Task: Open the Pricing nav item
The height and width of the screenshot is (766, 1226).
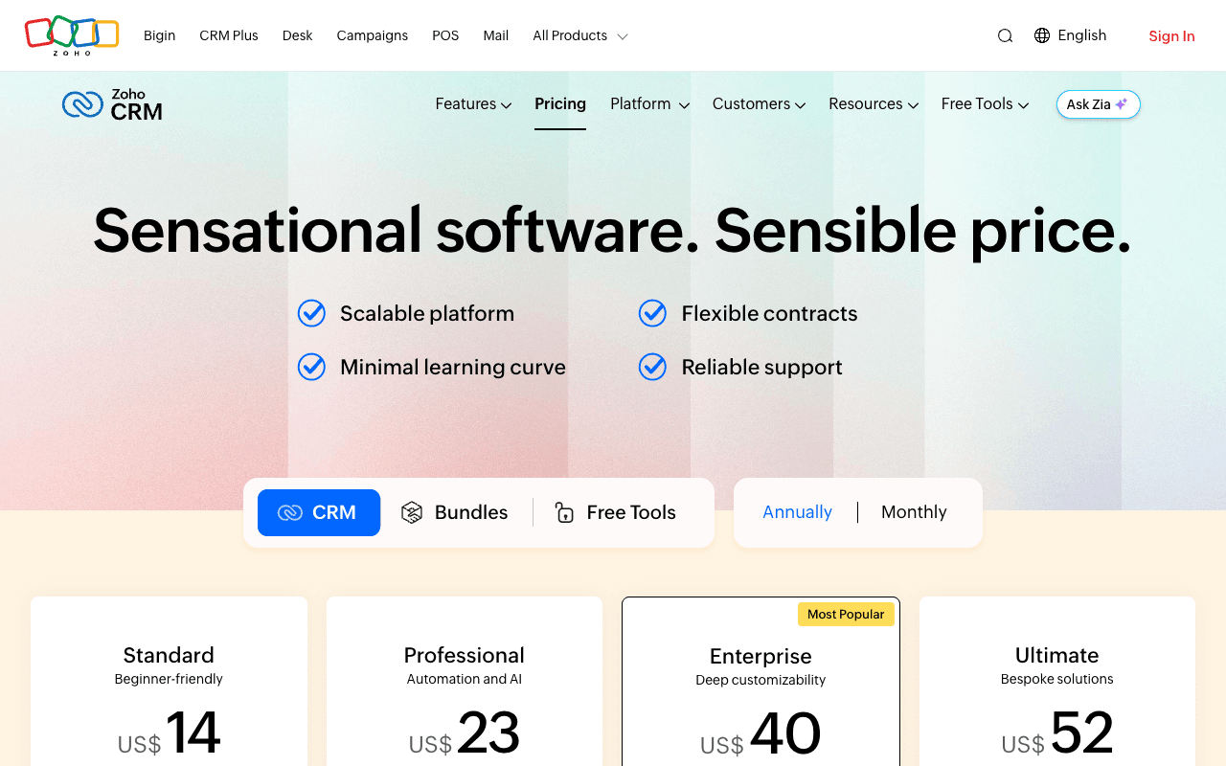Action: click(560, 104)
